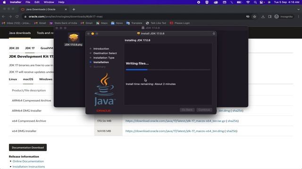
Task: Open a new browser tab
Action: (74, 9)
